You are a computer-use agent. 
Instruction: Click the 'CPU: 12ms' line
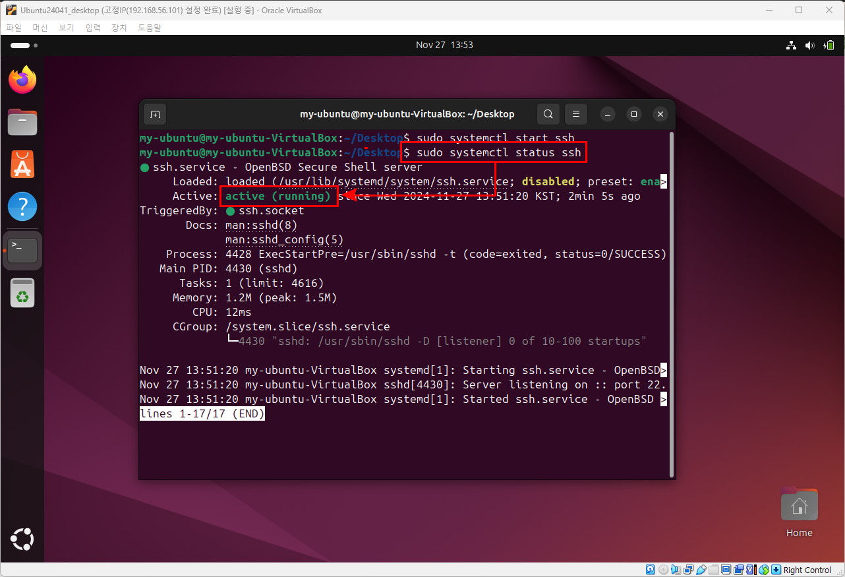point(221,313)
